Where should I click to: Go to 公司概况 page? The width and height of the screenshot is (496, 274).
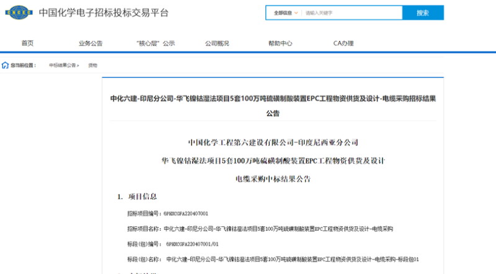(x=217, y=43)
